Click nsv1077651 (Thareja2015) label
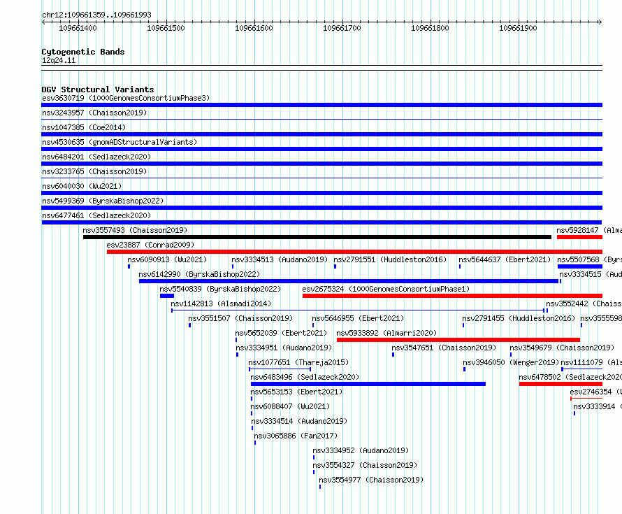 (x=298, y=362)
